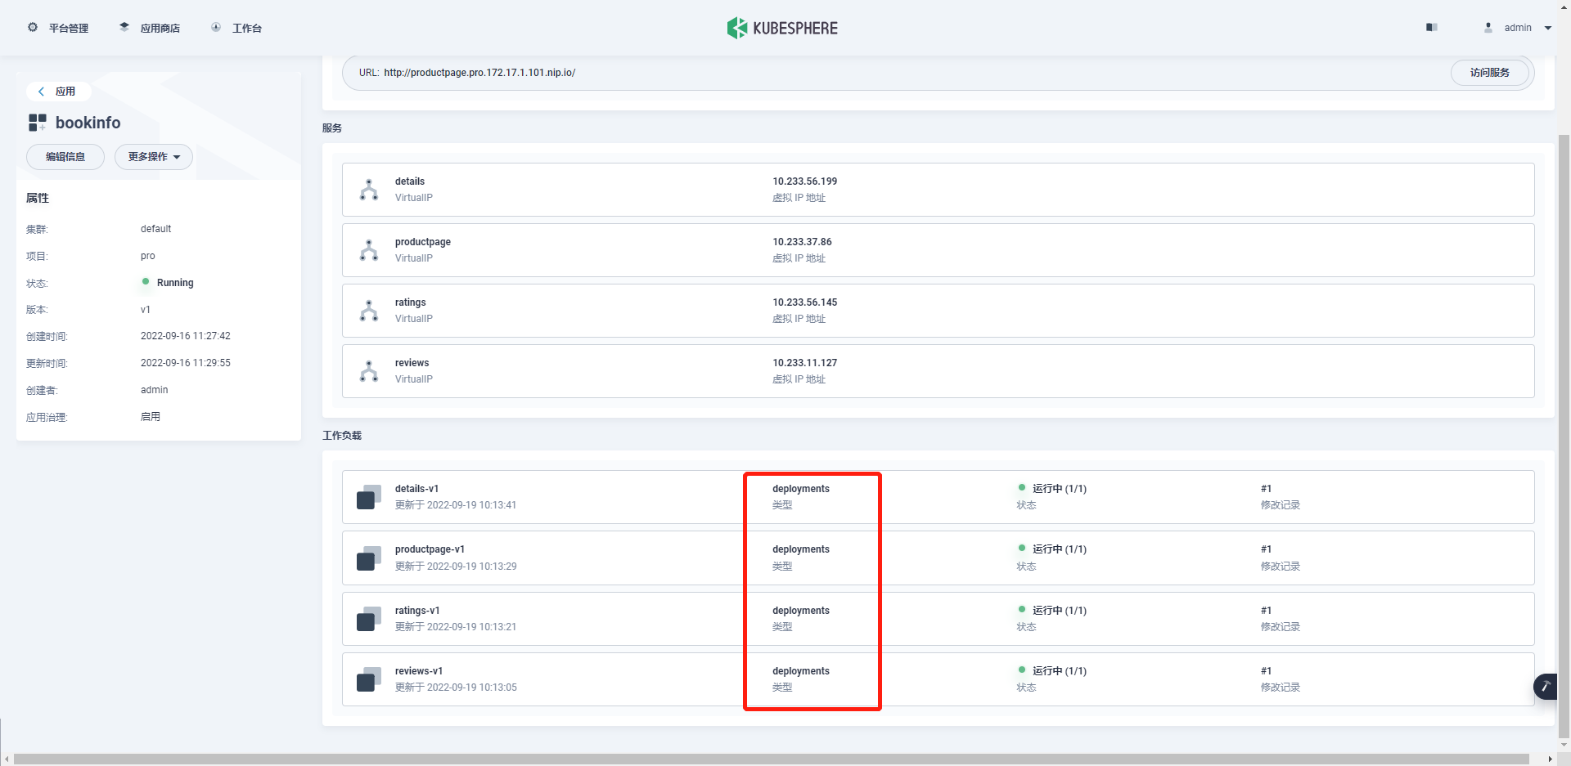Click the scroll-down arrow of vertical scrollbar
Viewport: 1571px width, 766px height.
click(x=1564, y=745)
